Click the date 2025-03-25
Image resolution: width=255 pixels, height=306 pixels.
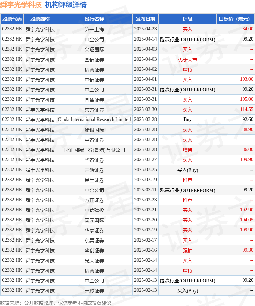[145, 169]
